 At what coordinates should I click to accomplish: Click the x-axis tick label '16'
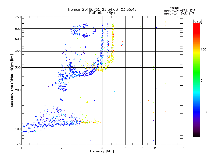point(183,148)
